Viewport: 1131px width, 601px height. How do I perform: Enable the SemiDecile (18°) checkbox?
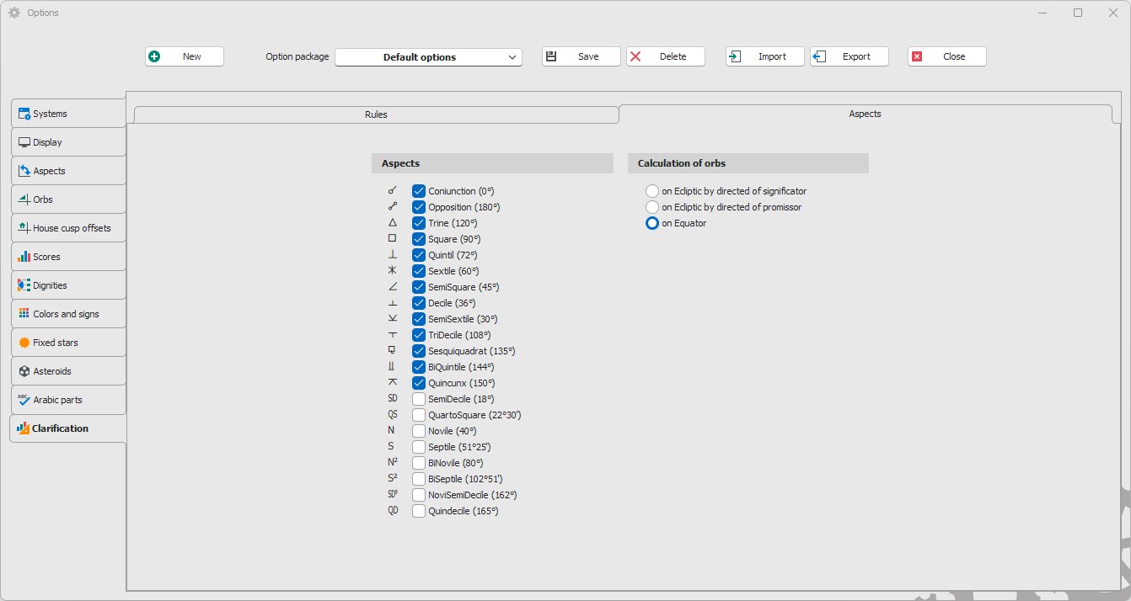419,399
